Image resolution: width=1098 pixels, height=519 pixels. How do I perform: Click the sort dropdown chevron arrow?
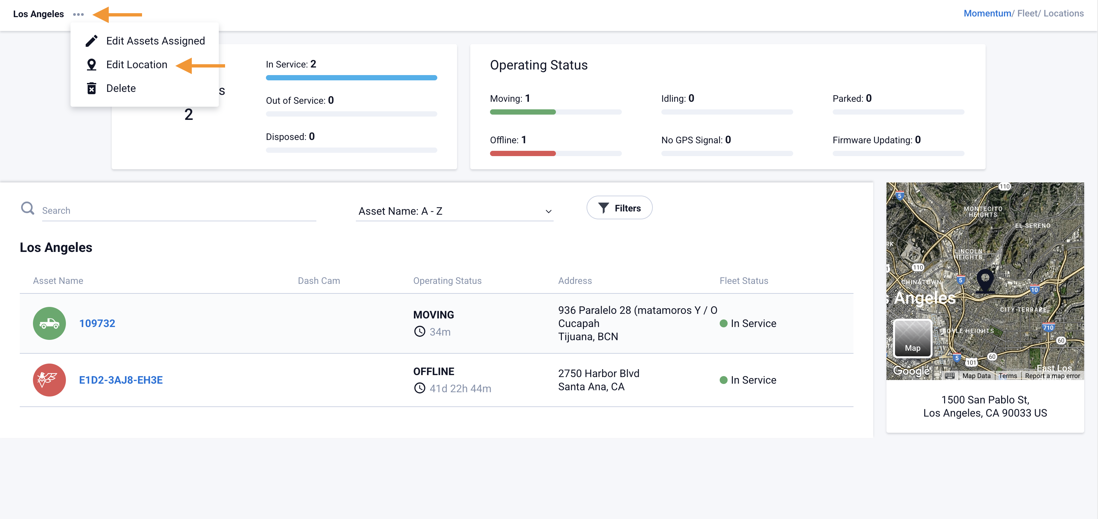pos(549,212)
